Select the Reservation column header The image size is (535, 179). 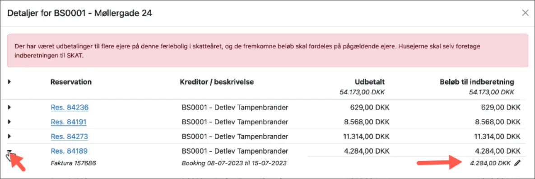pos(71,82)
